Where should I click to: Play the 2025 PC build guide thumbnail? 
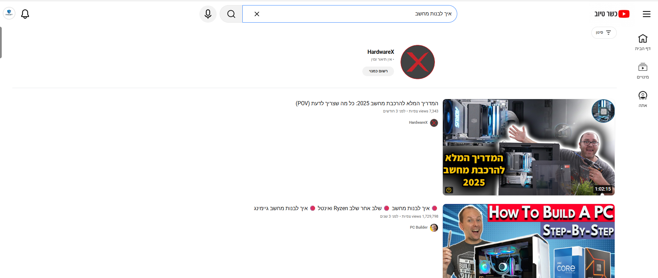[528, 147]
